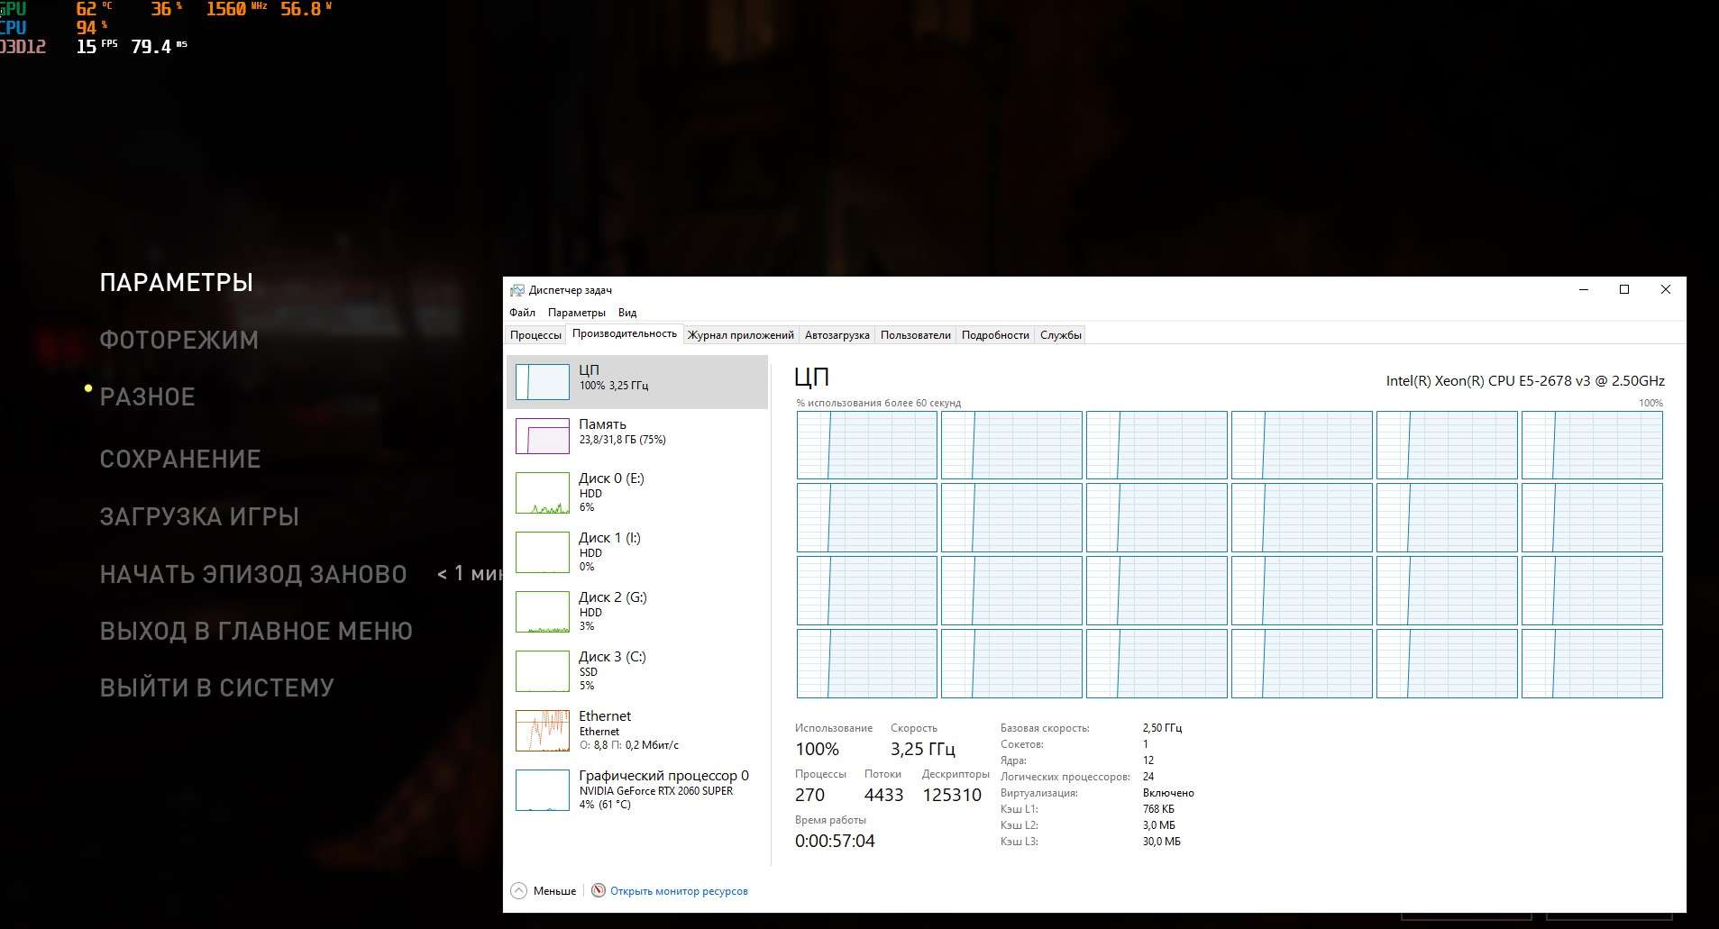Select the ЦП mini graph thumbnail
The width and height of the screenshot is (1719, 929).
pos(542,382)
